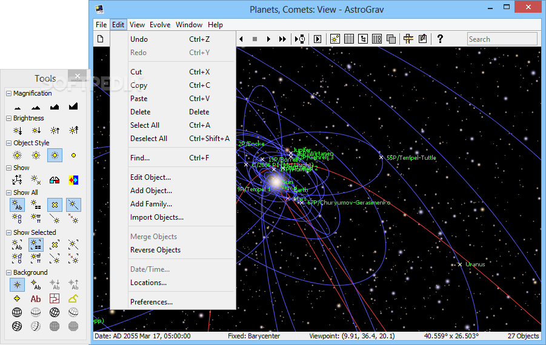Image resolution: width=546 pixels, height=345 pixels.
Task: Toggle Show All labels Ab icon
Action: pos(18,205)
